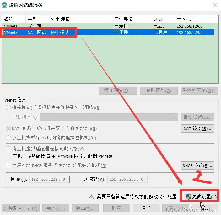Image resolution: width=221 pixels, height=215 pixels.
Task: Select the VMnet8 row in the network list
Action: pyautogui.click(x=108, y=32)
